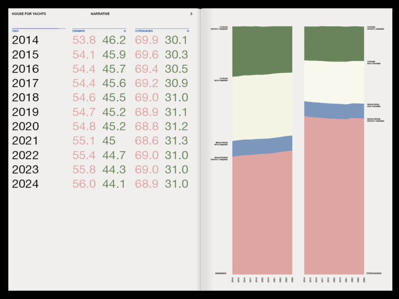Click page number 5 in header
The height and width of the screenshot is (299, 399).
[x=191, y=13]
